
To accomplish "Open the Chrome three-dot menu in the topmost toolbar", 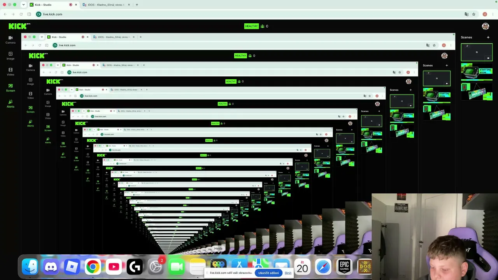I will pos(493,14).
